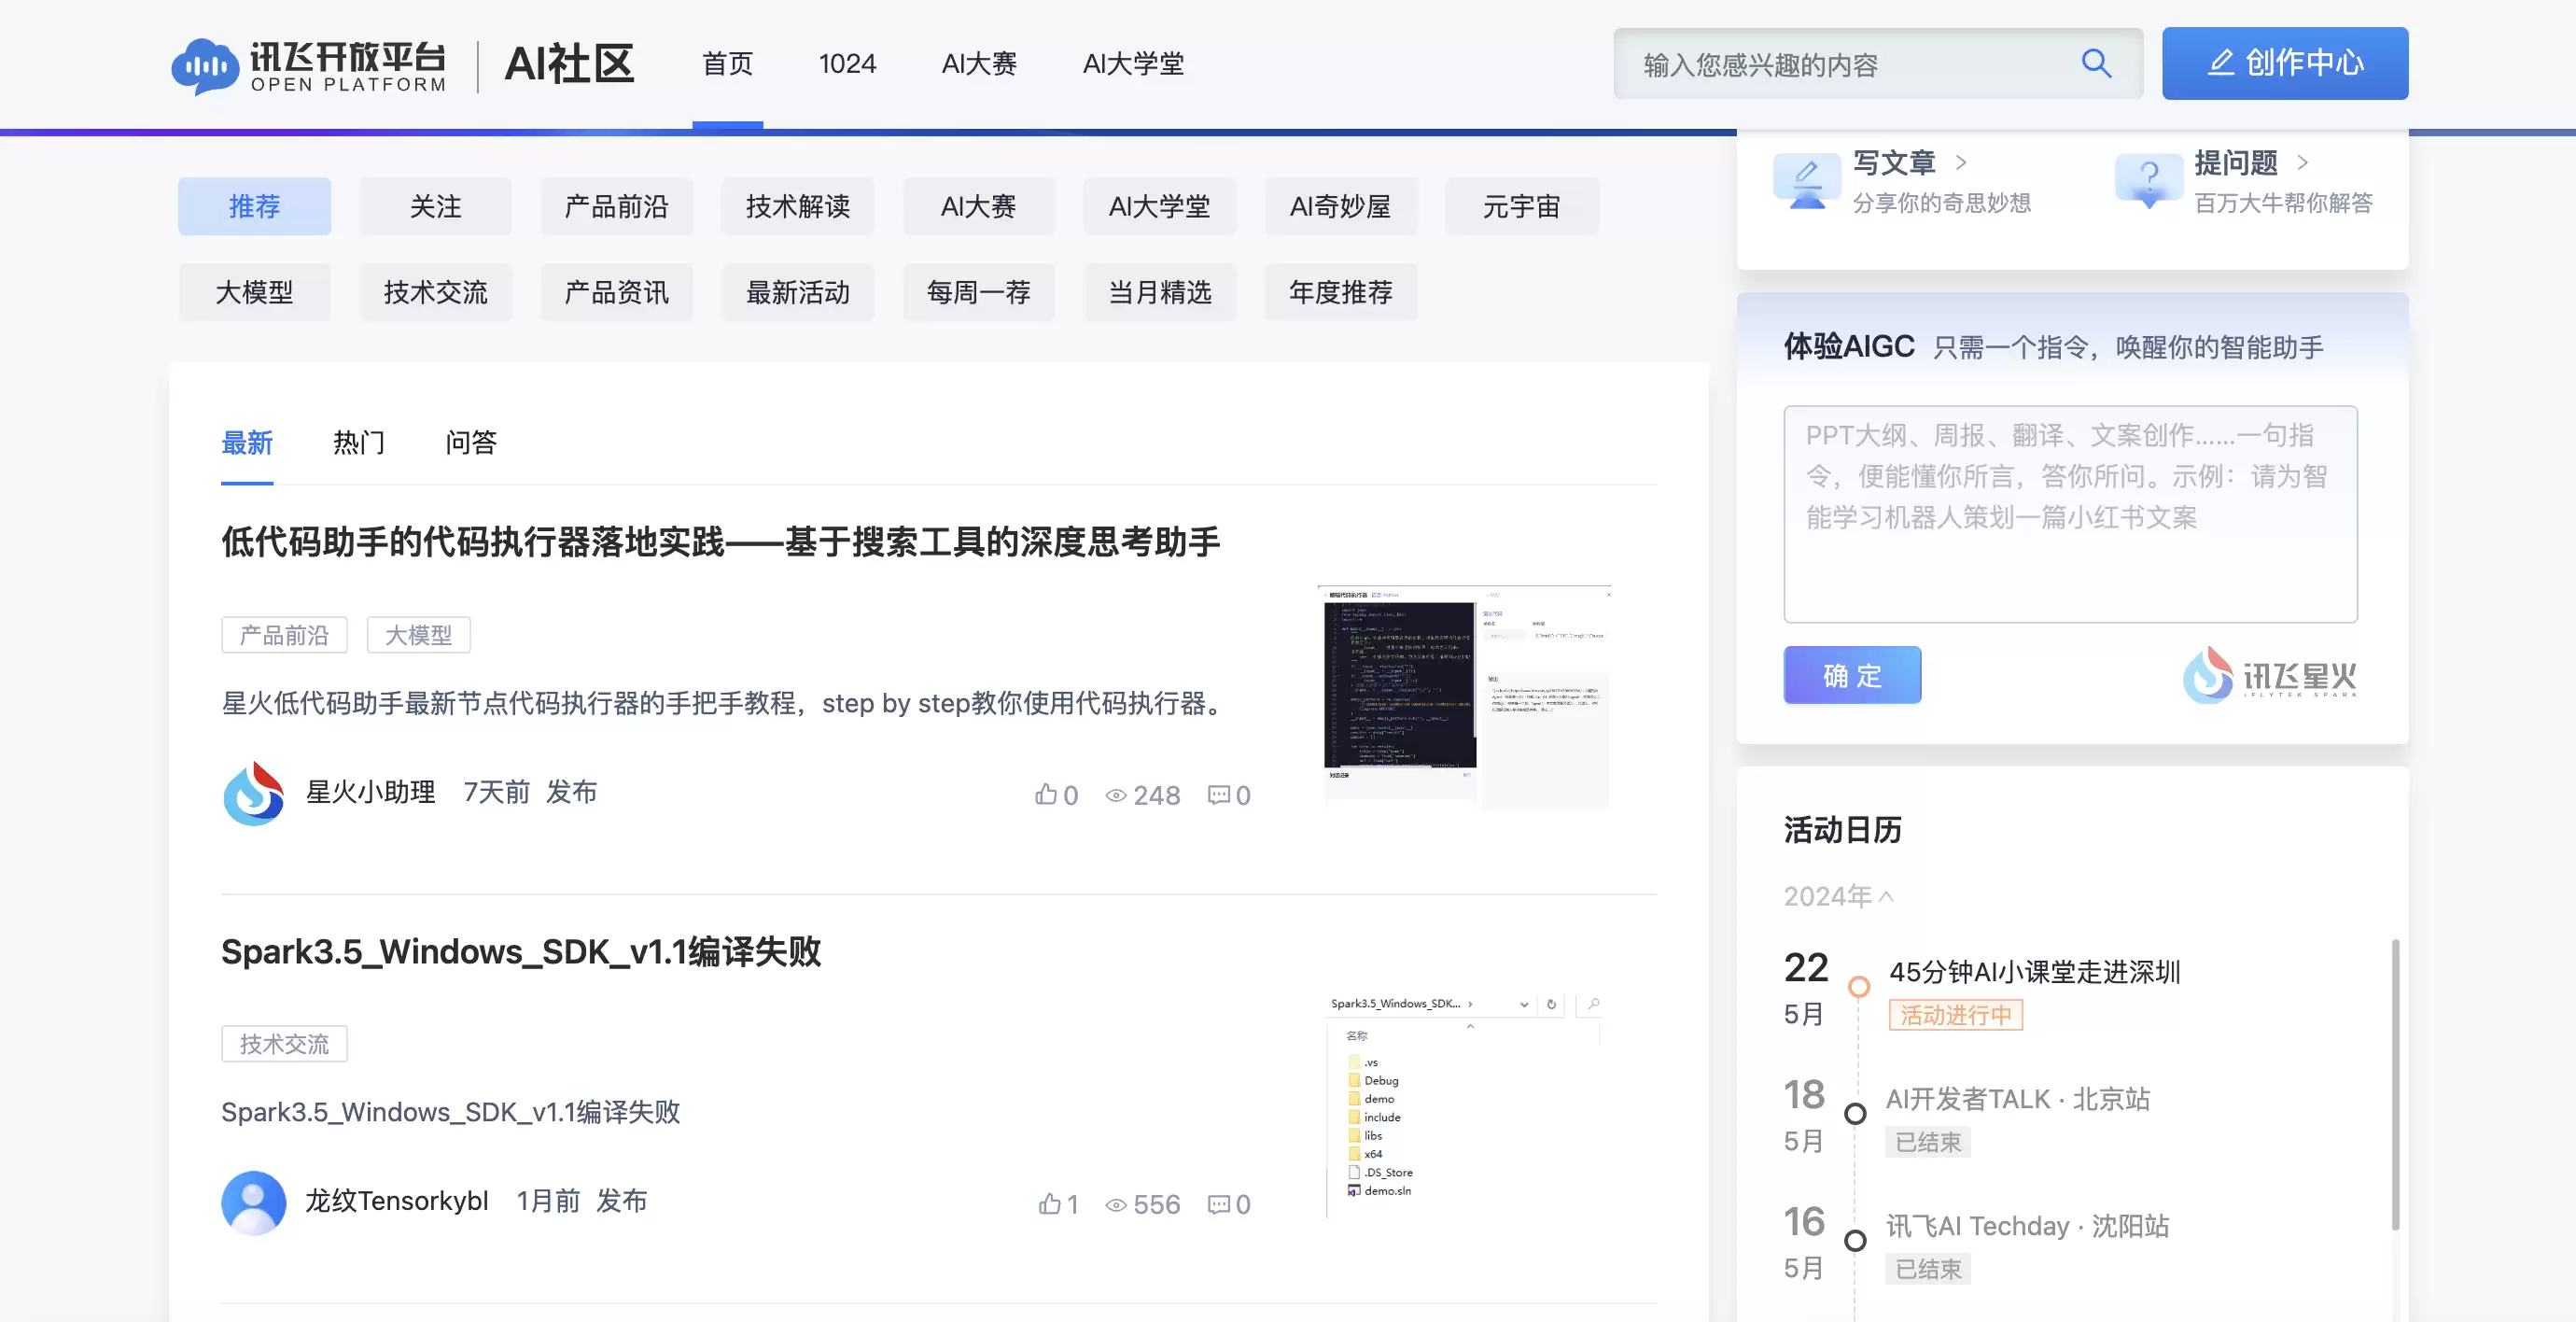2576x1322 pixels.
Task: Open 提问题 via its arrow chevron
Action: point(2303,162)
